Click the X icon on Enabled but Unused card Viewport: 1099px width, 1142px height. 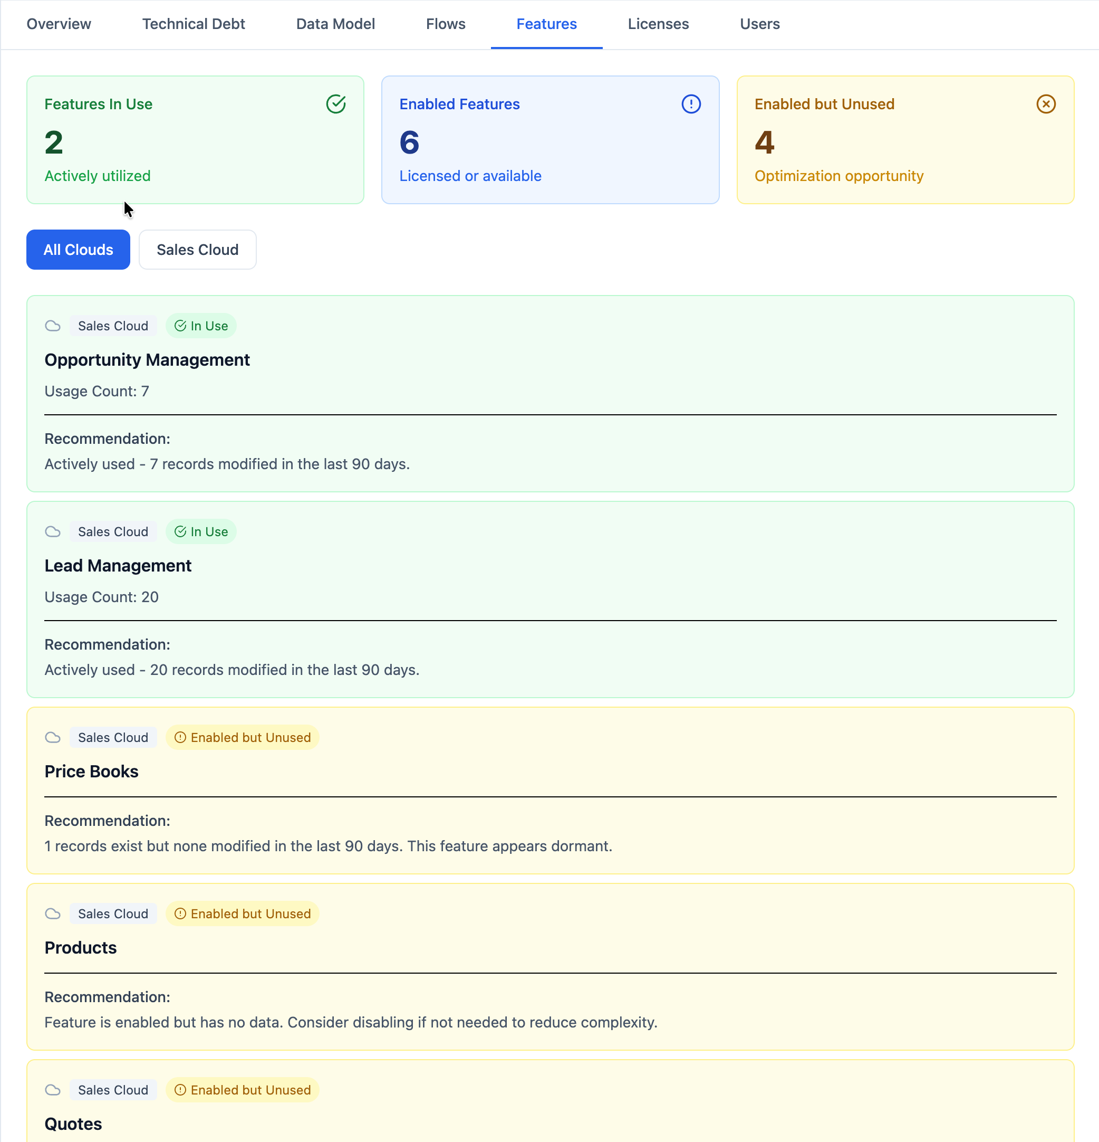[1046, 104]
